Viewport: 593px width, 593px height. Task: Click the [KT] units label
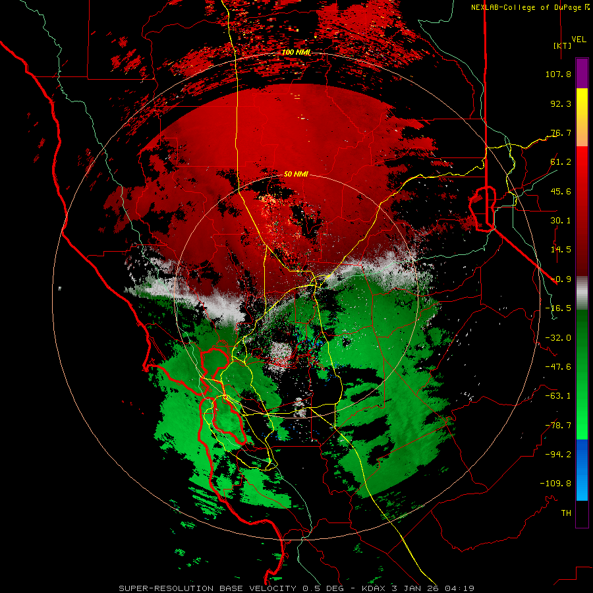563,45
